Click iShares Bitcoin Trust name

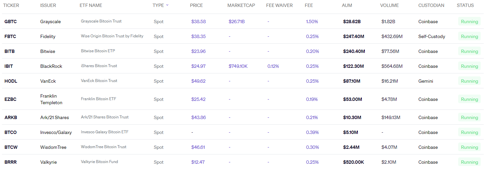coord(99,66)
